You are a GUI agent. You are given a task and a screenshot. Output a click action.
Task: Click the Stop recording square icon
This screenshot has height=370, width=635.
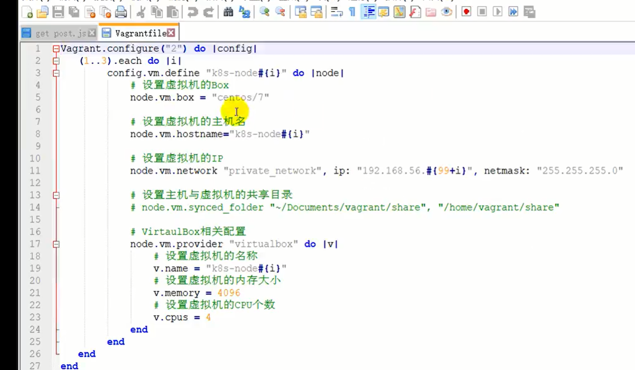point(482,12)
